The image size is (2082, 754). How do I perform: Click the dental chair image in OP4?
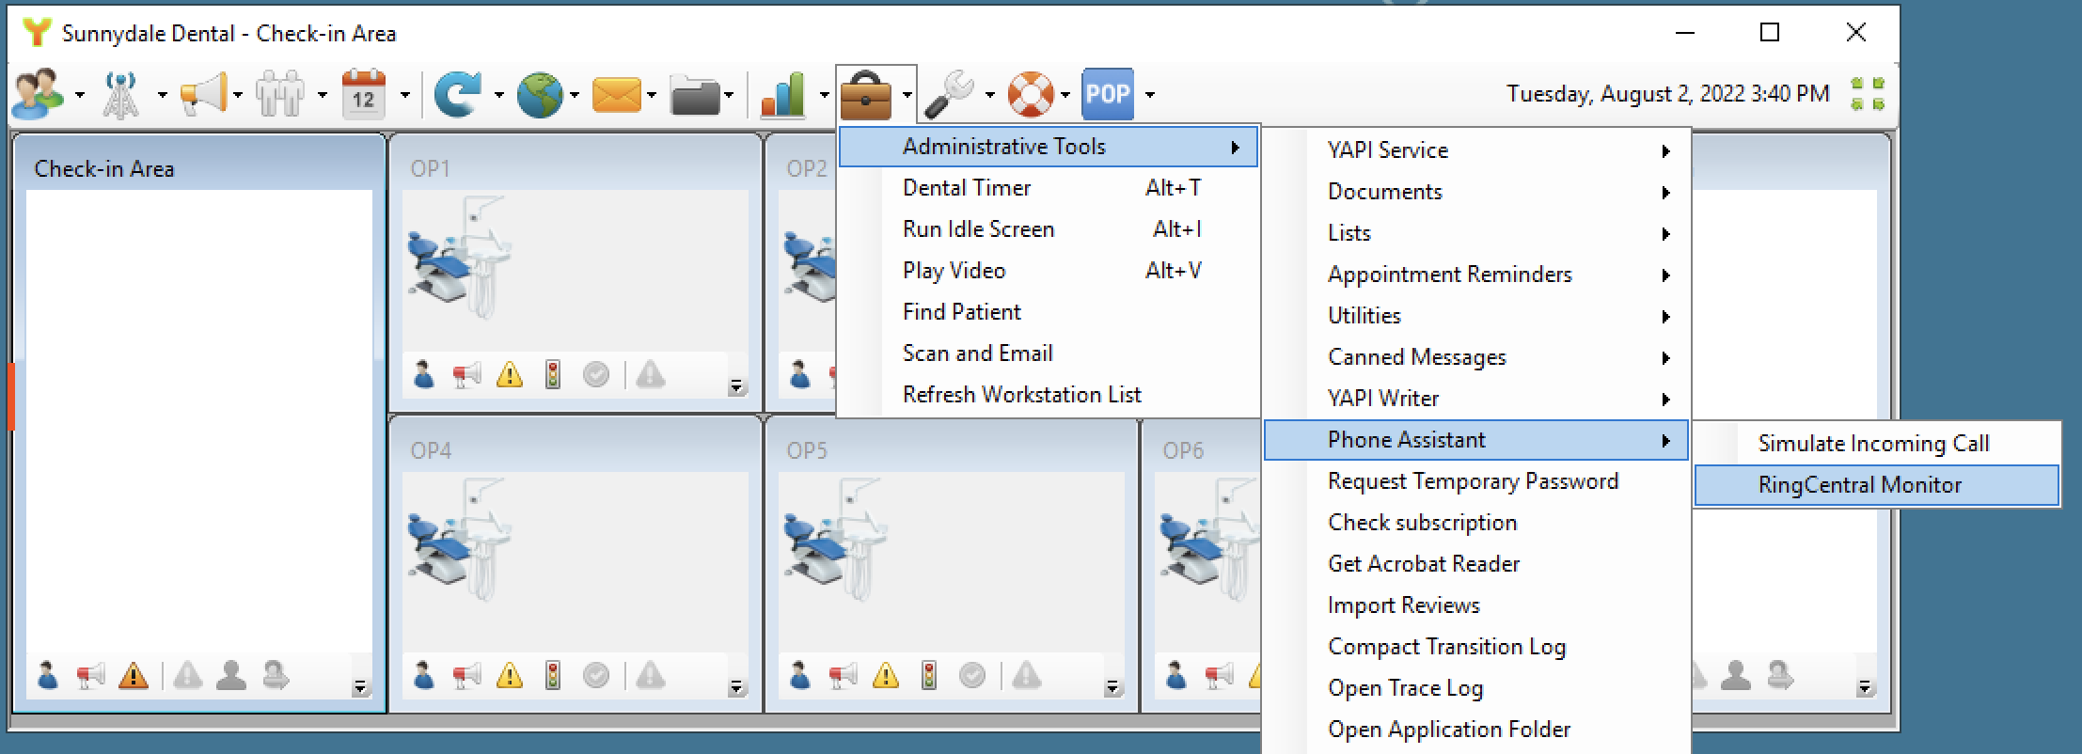[459, 539]
